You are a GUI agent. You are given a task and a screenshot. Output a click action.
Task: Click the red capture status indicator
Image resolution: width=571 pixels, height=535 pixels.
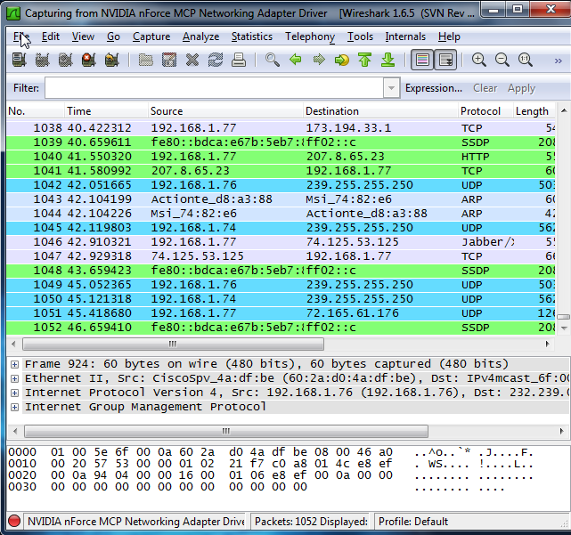(14, 521)
